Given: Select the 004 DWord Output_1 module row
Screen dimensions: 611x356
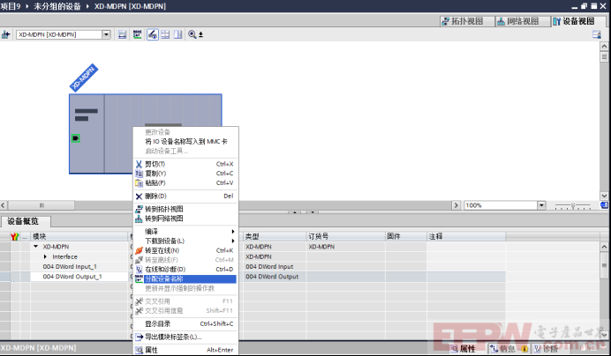Looking at the screenshot, I should [72, 277].
